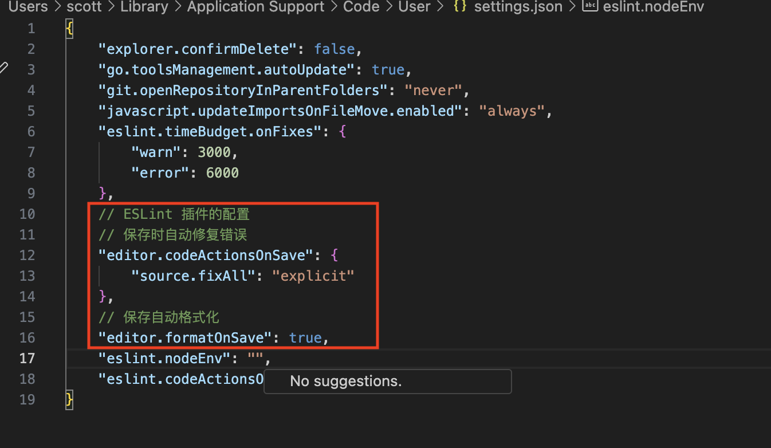Click the "always" value on line 5

(512, 111)
